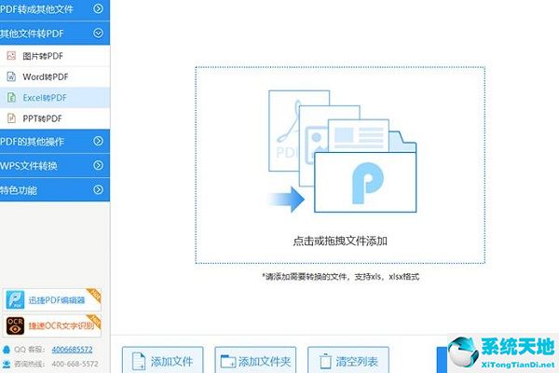Viewport: 559px width, 373px height.
Task: Collapse the 其他文件转PDF section chevron
Action: tap(98, 34)
